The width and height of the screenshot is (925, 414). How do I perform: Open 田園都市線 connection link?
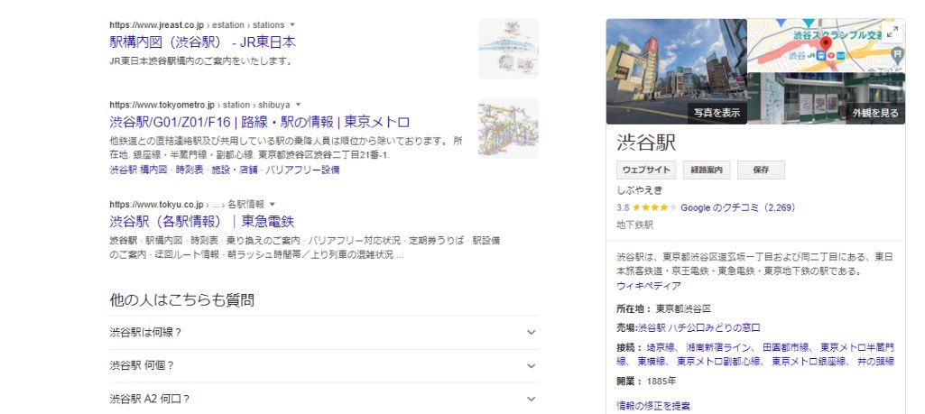pyautogui.click(x=786, y=346)
